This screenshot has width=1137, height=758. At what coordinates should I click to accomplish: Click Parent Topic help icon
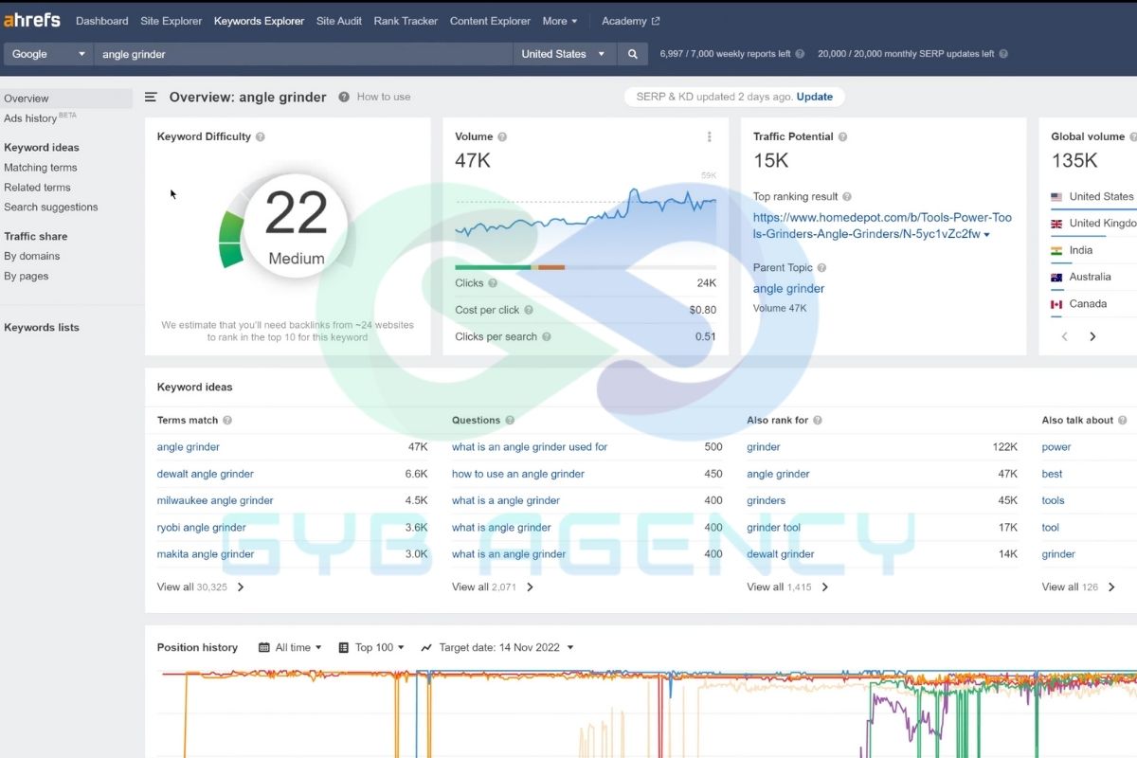pos(821,268)
